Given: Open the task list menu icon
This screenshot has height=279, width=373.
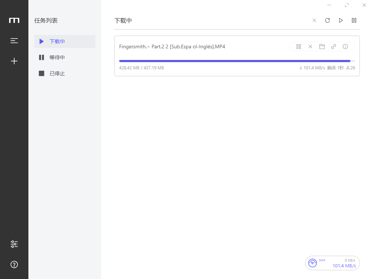Looking at the screenshot, I should tap(14, 41).
